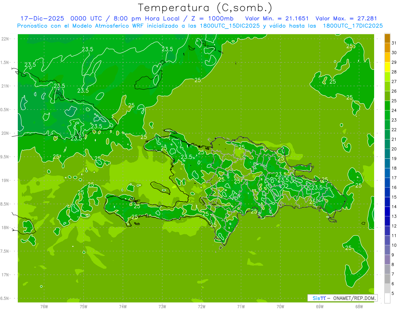Pick the dark orange top color scale swatch
This screenshot has width=403, height=311.
point(387,39)
